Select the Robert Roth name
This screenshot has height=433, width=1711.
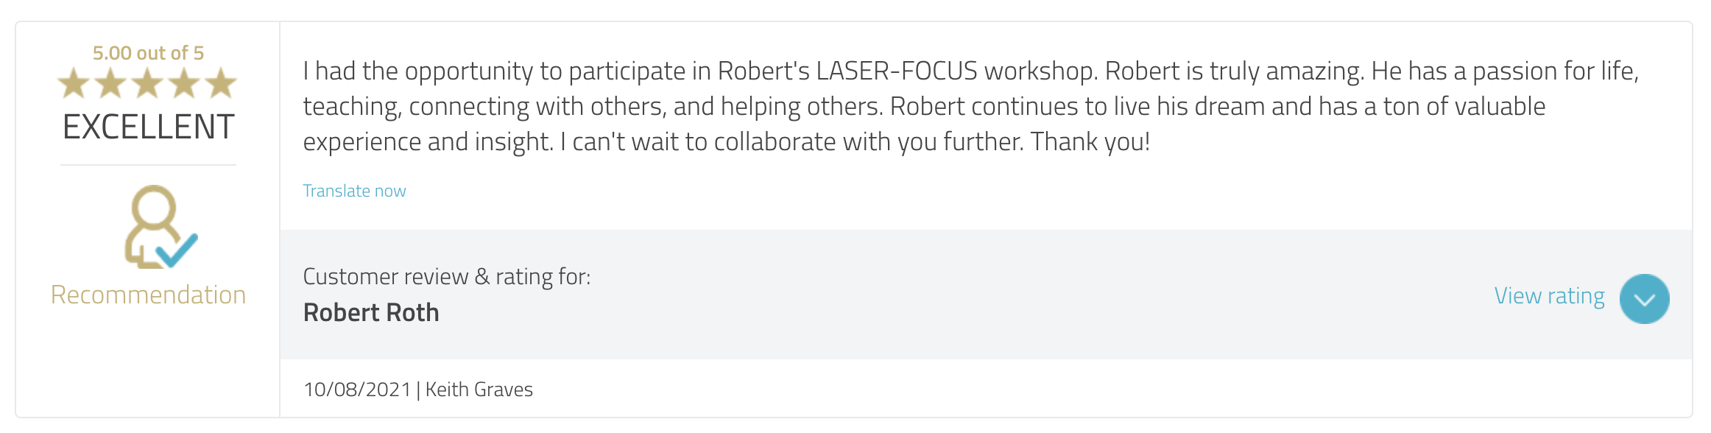[371, 313]
